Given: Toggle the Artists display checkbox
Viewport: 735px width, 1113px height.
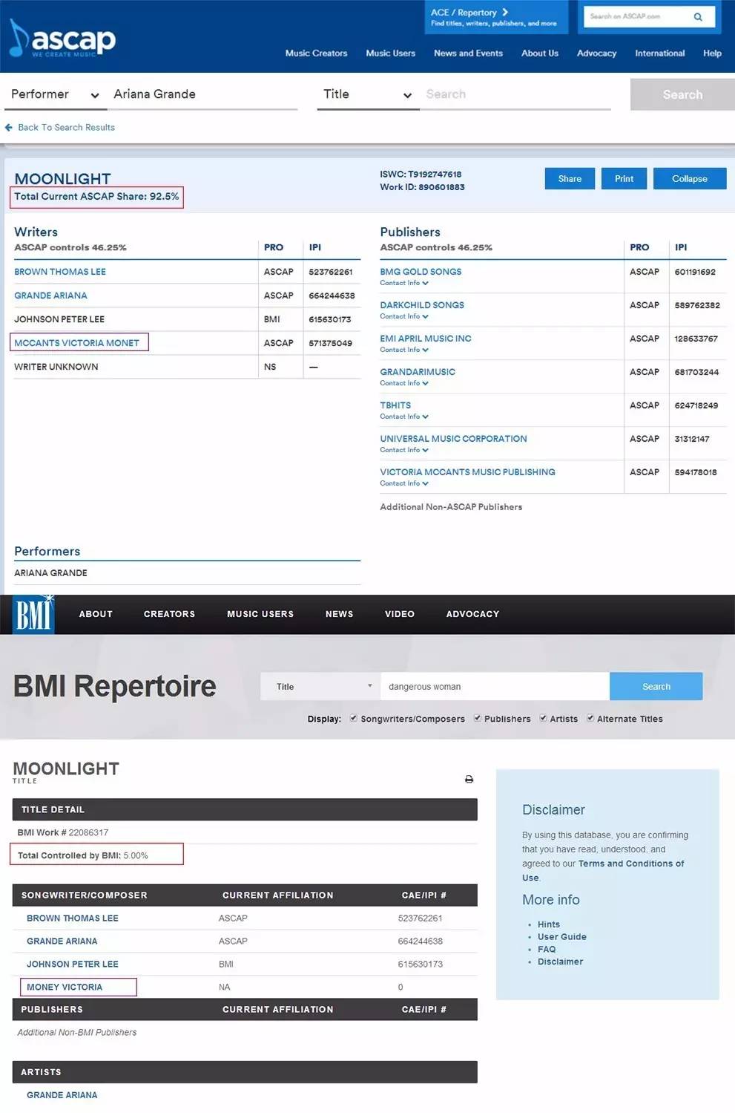Looking at the screenshot, I should tap(544, 718).
